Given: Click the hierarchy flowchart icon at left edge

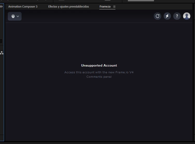Looking at the screenshot, I should click(2, 53).
